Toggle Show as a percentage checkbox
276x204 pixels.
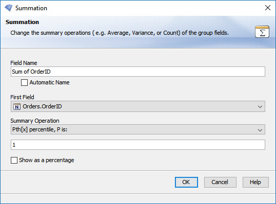point(14,160)
